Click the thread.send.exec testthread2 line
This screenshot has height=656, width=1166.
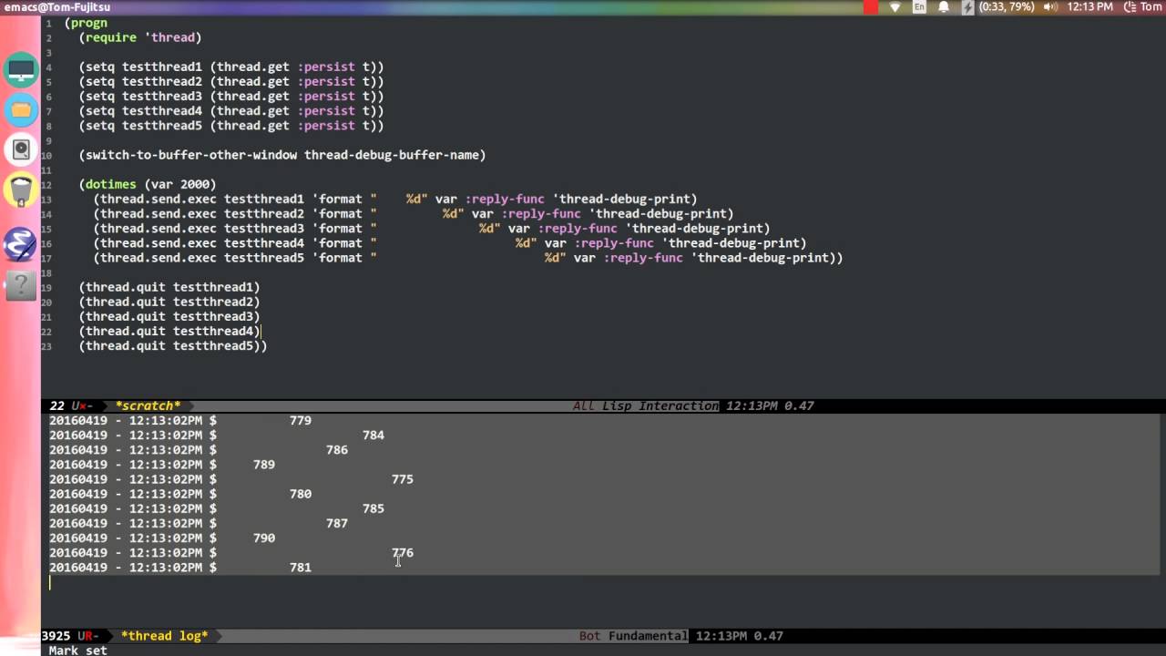[414, 213]
